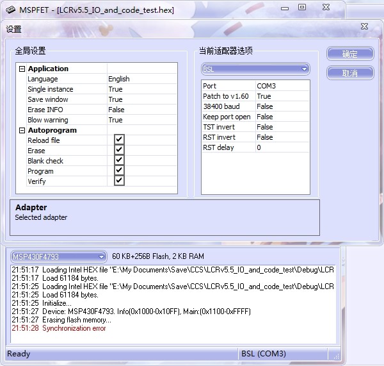Screen dimensions: 384x366
Task: Minimize the MSPFET main window
Action: [x=285, y=8]
